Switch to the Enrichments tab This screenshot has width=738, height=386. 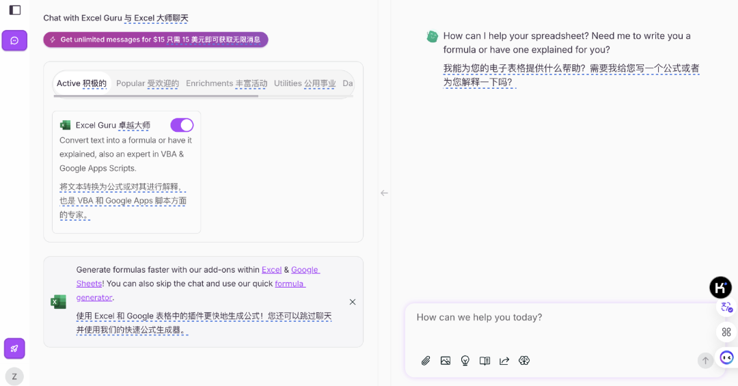click(x=226, y=83)
